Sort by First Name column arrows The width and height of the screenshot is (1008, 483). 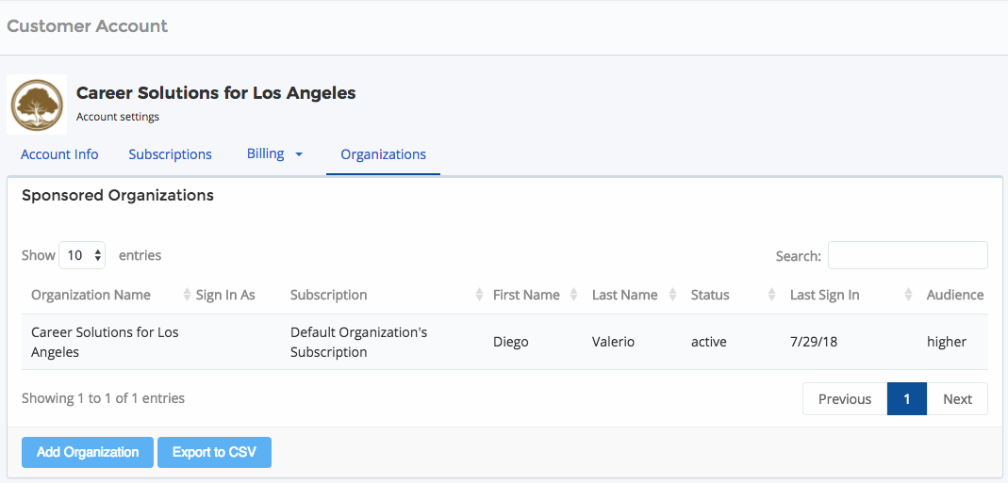(x=573, y=295)
